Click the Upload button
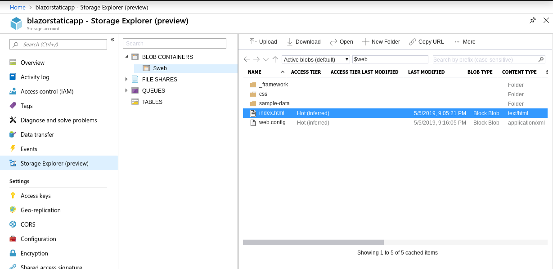553x269 pixels. click(263, 42)
